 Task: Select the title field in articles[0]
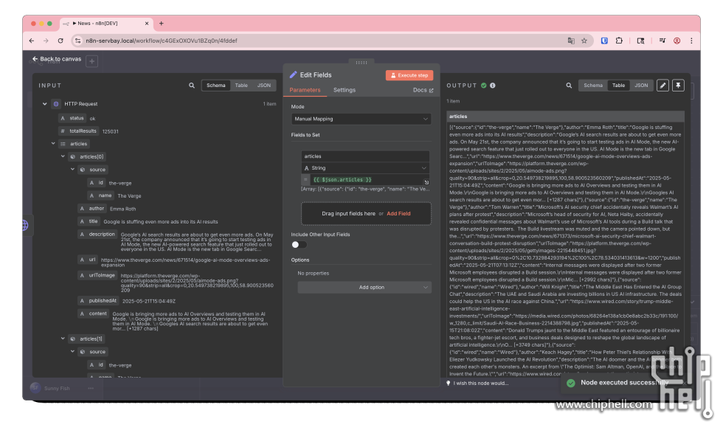89,222
